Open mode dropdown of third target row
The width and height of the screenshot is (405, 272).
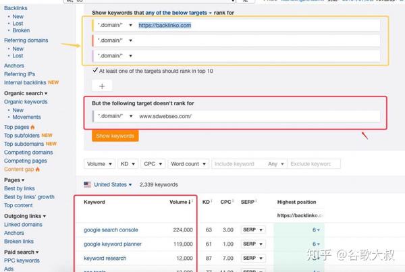coord(115,55)
